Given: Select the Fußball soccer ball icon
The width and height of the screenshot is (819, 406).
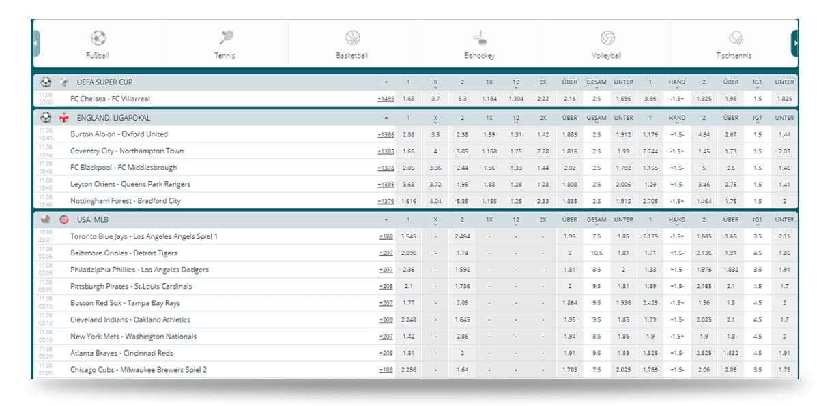Looking at the screenshot, I should pyautogui.click(x=98, y=38).
